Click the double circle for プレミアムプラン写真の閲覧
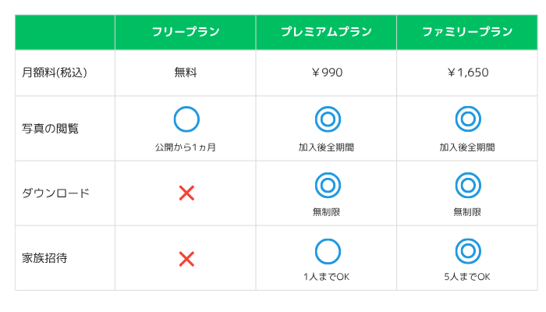This screenshot has width=546, height=312. (x=328, y=119)
